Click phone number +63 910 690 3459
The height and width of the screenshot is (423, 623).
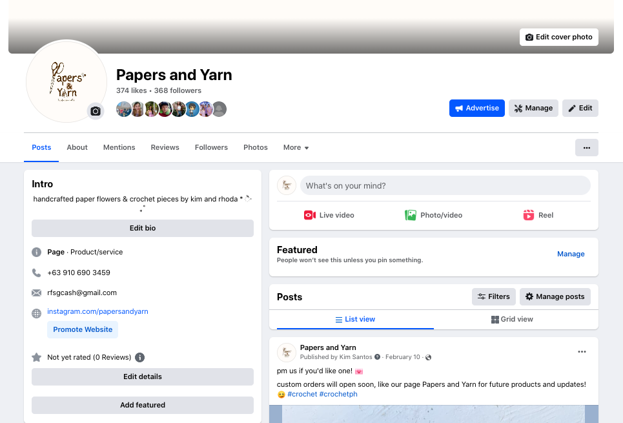[79, 273]
